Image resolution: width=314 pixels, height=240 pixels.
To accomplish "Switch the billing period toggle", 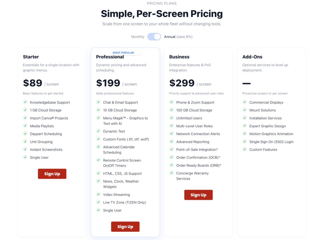I will 154,36.
